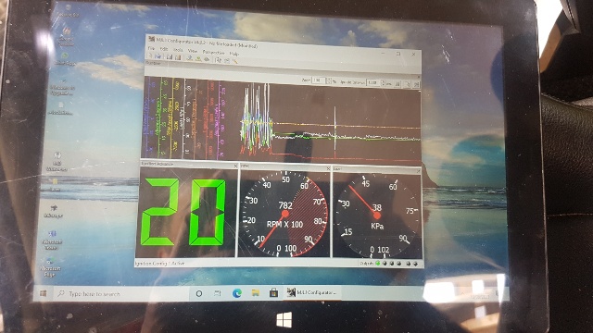The image size is (593, 333).
Task: Open File Explorer from the taskbar
Action: (256, 292)
